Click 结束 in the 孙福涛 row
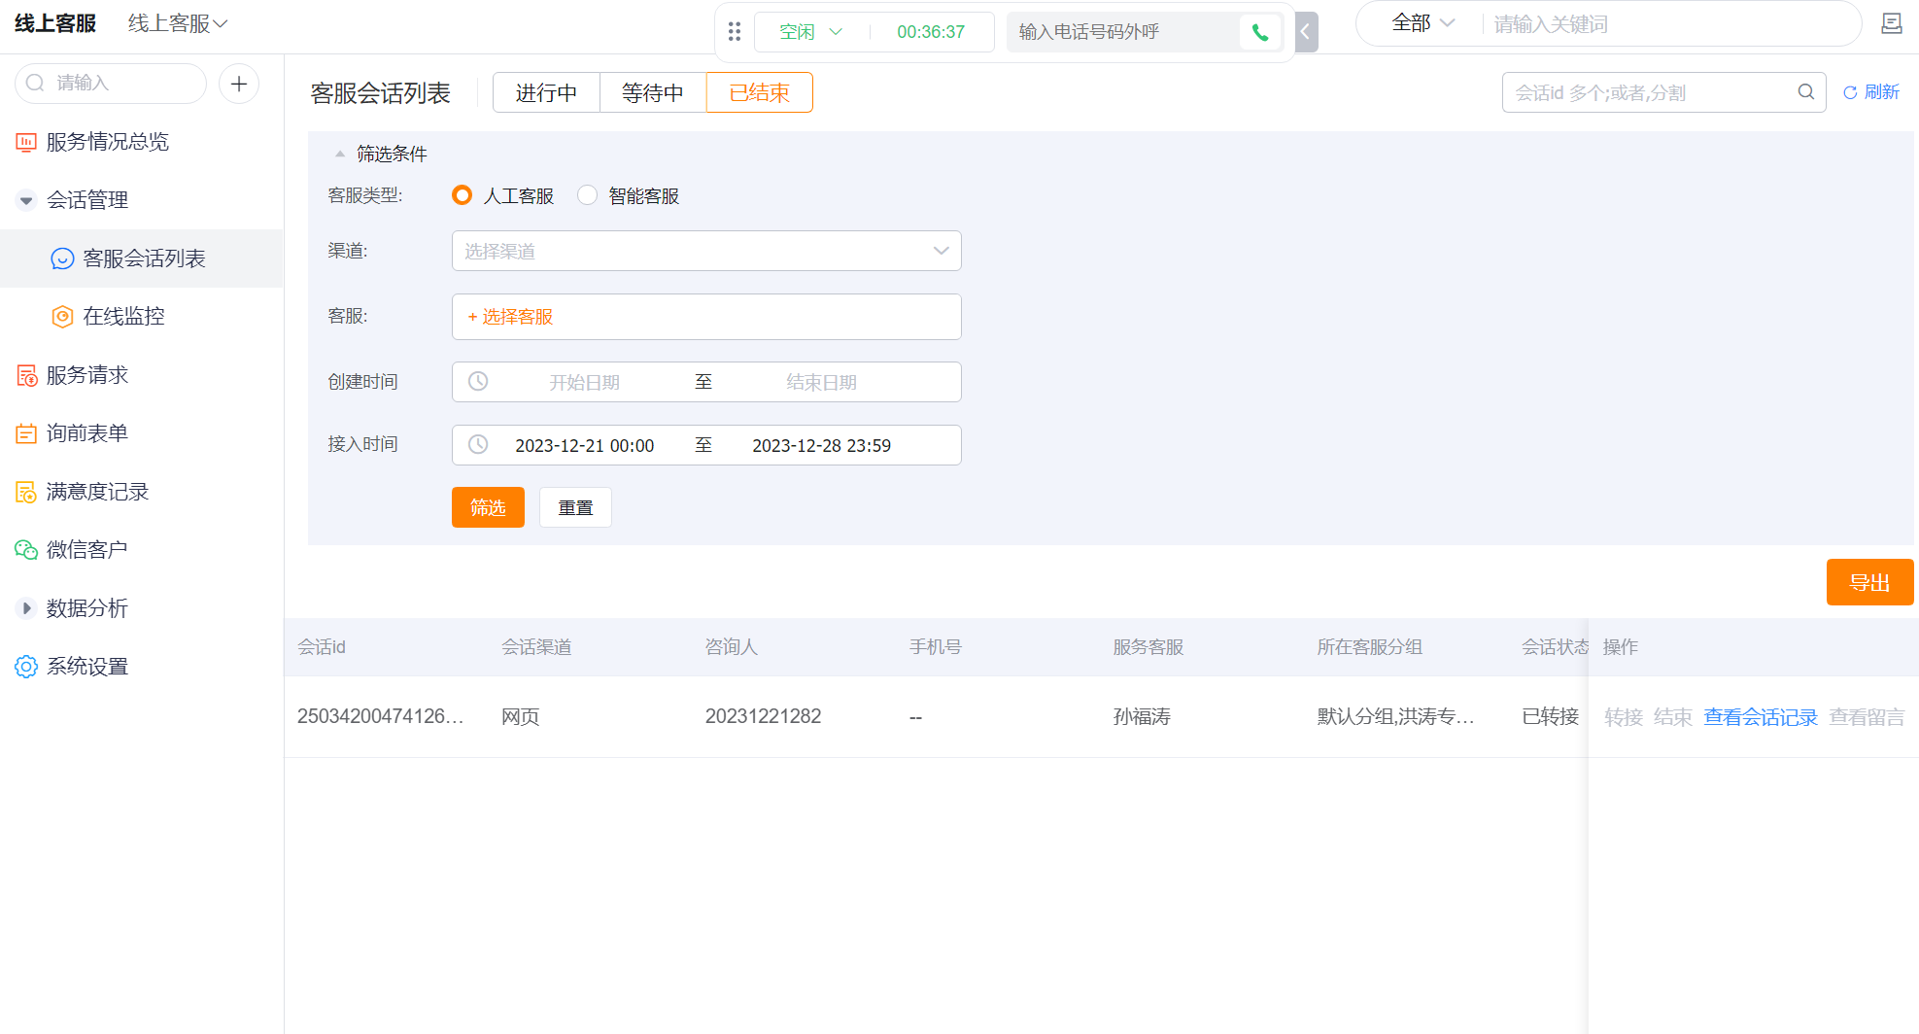1919x1034 pixels. [1673, 717]
